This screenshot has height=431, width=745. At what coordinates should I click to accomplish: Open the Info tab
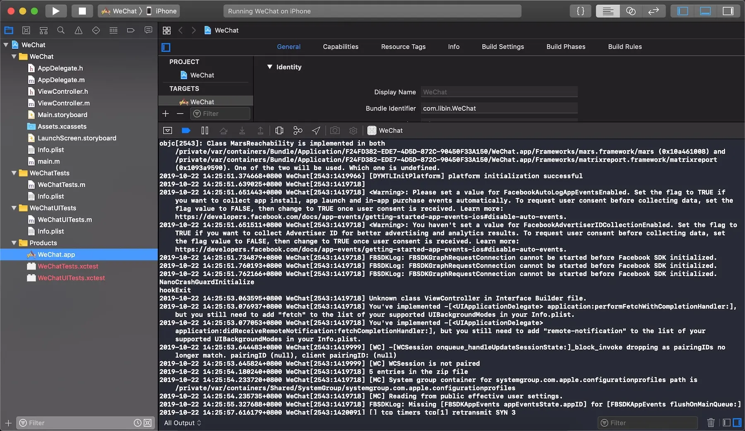pos(454,47)
